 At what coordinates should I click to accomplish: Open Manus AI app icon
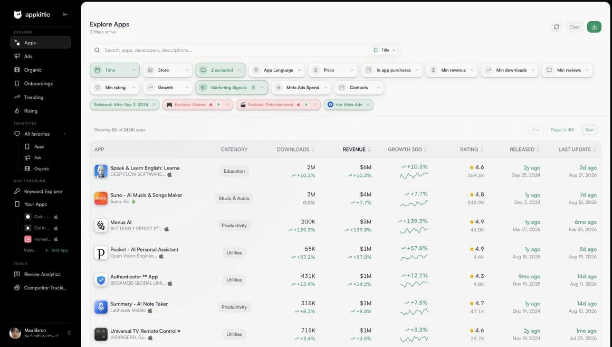tap(101, 226)
